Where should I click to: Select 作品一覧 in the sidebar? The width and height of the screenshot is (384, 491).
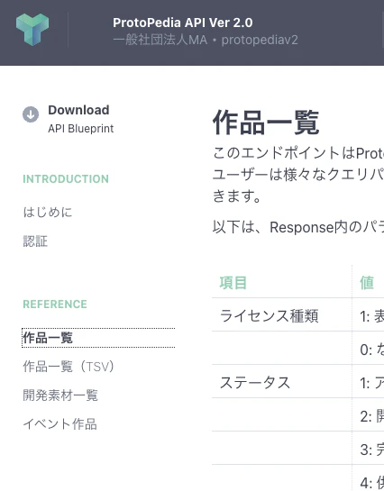(98, 338)
